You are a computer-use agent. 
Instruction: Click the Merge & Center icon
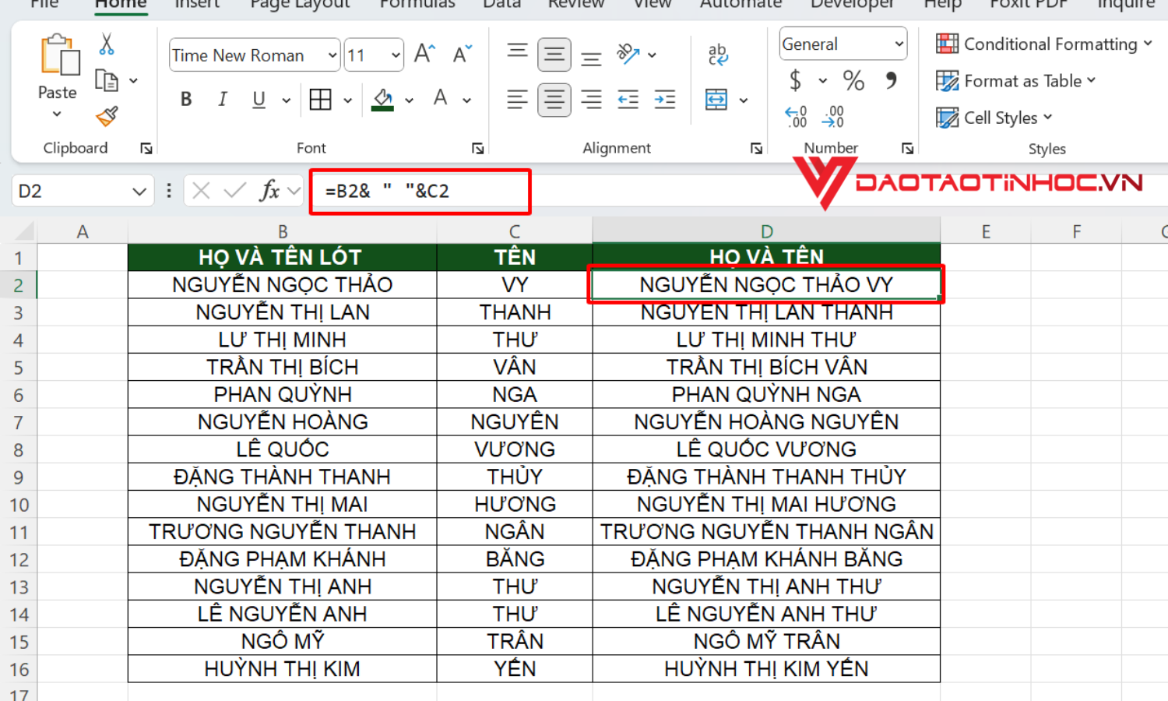718,100
